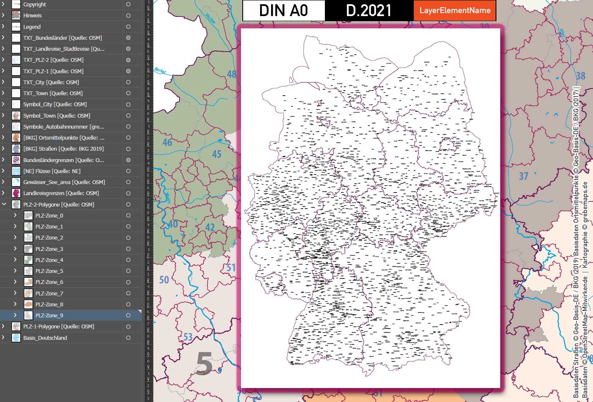This screenshot has width=593, height=402.
Task: Click the DIN A0 header label
Action: (283, 11)
